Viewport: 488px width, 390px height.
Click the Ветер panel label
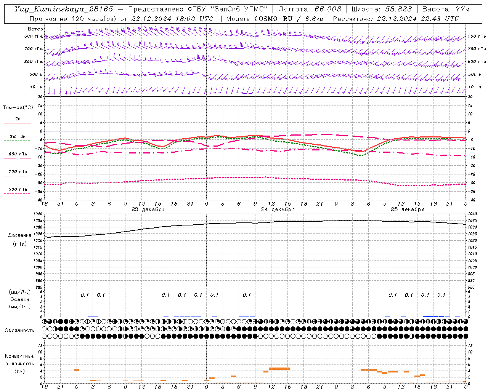click(35, 29)
